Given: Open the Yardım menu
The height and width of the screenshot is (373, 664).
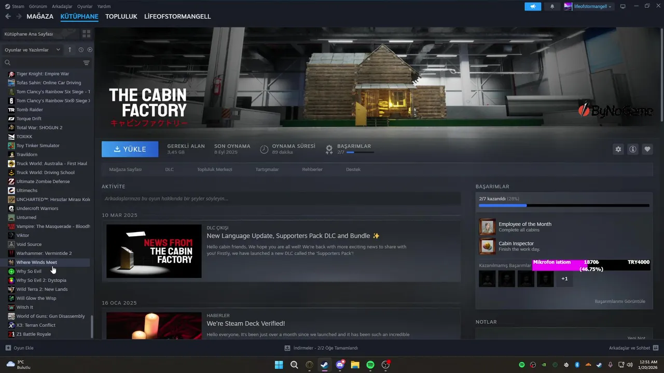Looking at the screenshot, I should click(x=104, y=6).
